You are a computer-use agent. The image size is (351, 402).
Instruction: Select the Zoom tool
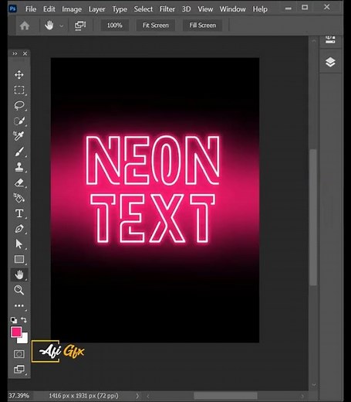(x=19, y=290)
